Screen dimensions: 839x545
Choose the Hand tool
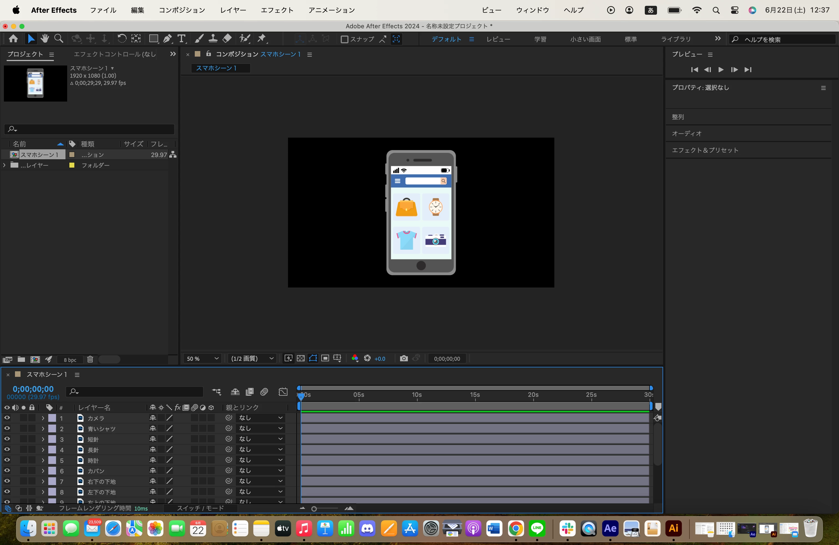(44, 39)
